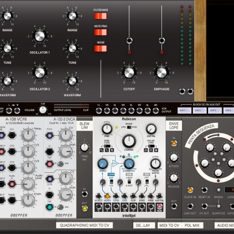Click the Rubicon SYM input jack
Viewport: 234px width, 234px height.
tap(124, 196)
